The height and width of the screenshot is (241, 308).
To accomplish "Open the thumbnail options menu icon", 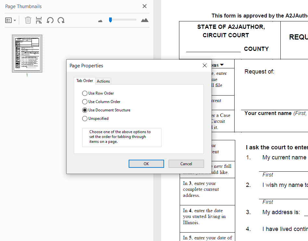I will click(10, 20).
